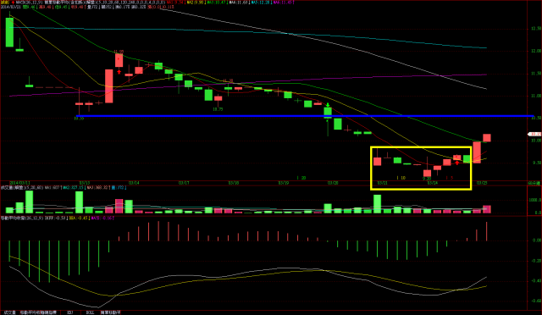Image resolution: width=542 pixels, height=315 pixels.
Task: Click the cyan MA5 value in header
Action: [x=261, y=3]
